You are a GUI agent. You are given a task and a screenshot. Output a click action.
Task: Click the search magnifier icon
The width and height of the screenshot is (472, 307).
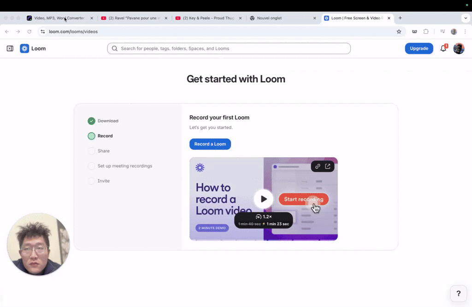click(x=115, y=48)
